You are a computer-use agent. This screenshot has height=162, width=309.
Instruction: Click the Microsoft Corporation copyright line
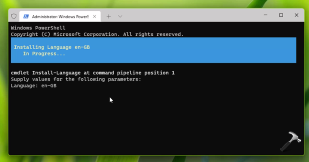[97, 34]
